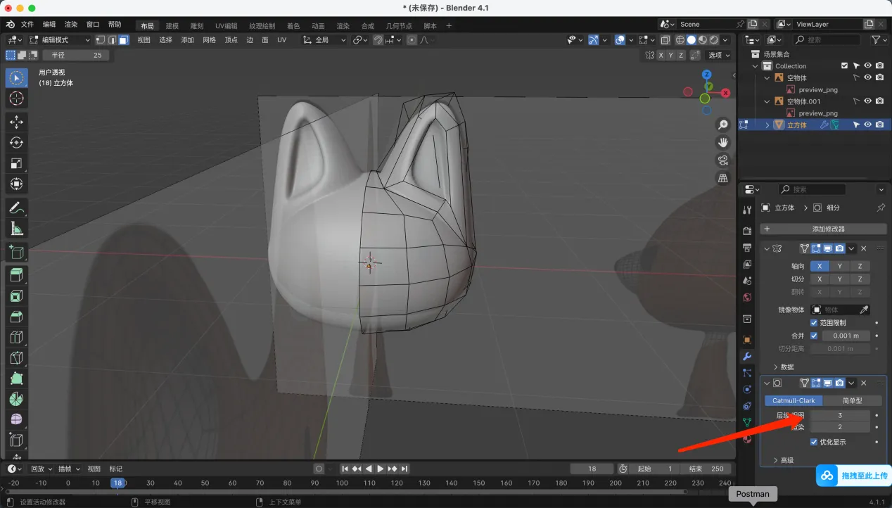Open the 文件 menu
892x508 pixels.
coord(27,25)
